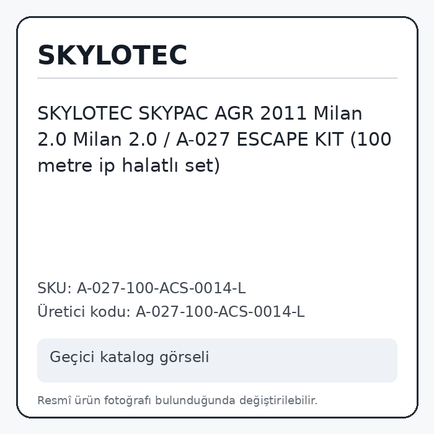Click the SKU value A-027-100-ACS-0014-L
This screenshot has height=434, width=434.
pos(161,288)
